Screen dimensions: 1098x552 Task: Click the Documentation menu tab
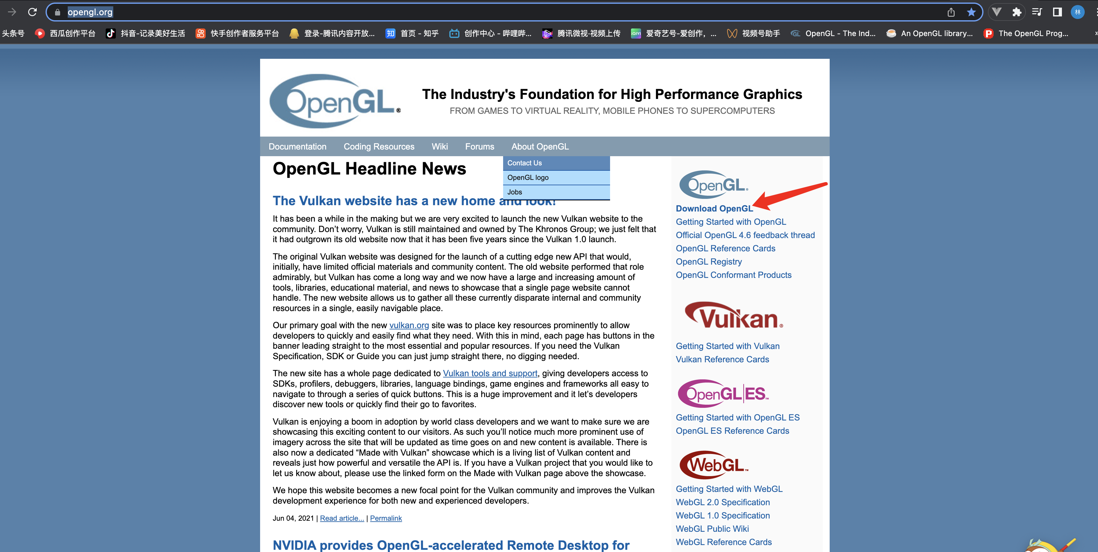click(x=297, y=146)
